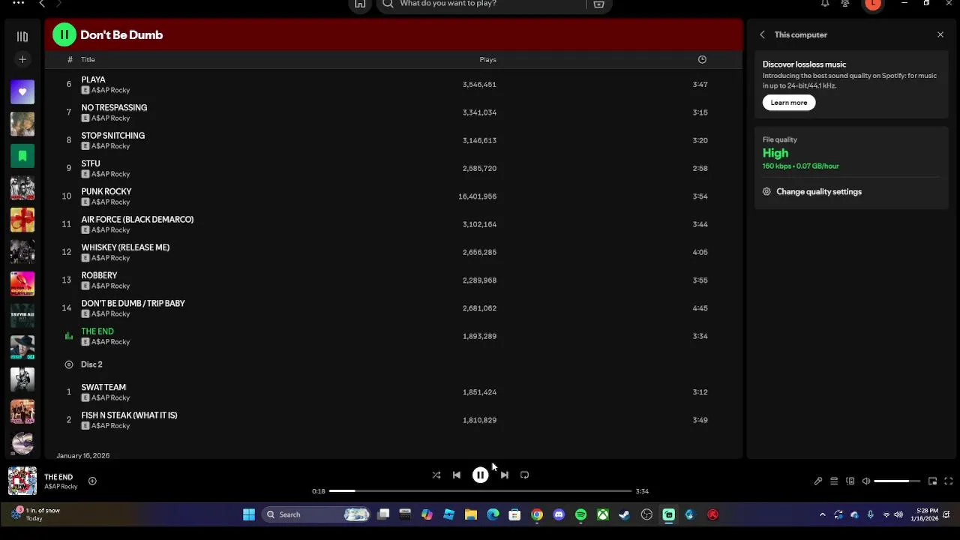Image resolution: width=960 pixels, height=540 pixels.
Task: Go back from This computer panel
Action: tap(762, 34)
